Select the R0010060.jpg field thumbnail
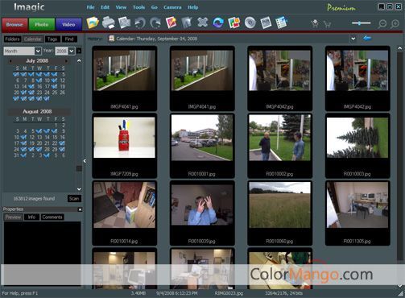The height and width of the screenshot is (298, 405). (x=279, y=213)
